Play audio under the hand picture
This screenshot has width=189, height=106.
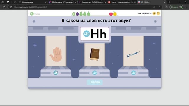point(56,73)
